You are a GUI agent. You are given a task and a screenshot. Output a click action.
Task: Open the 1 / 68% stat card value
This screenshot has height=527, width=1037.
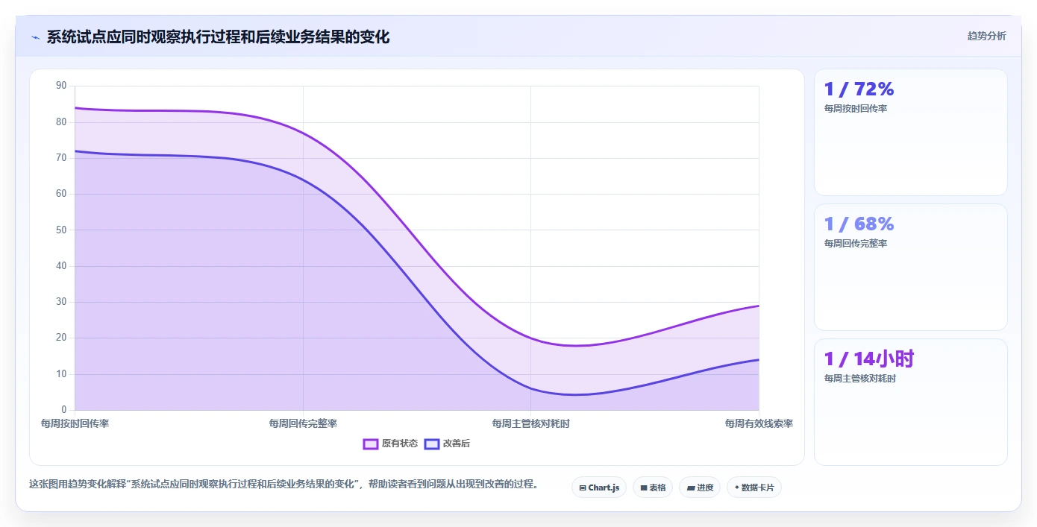click(859, 224)
